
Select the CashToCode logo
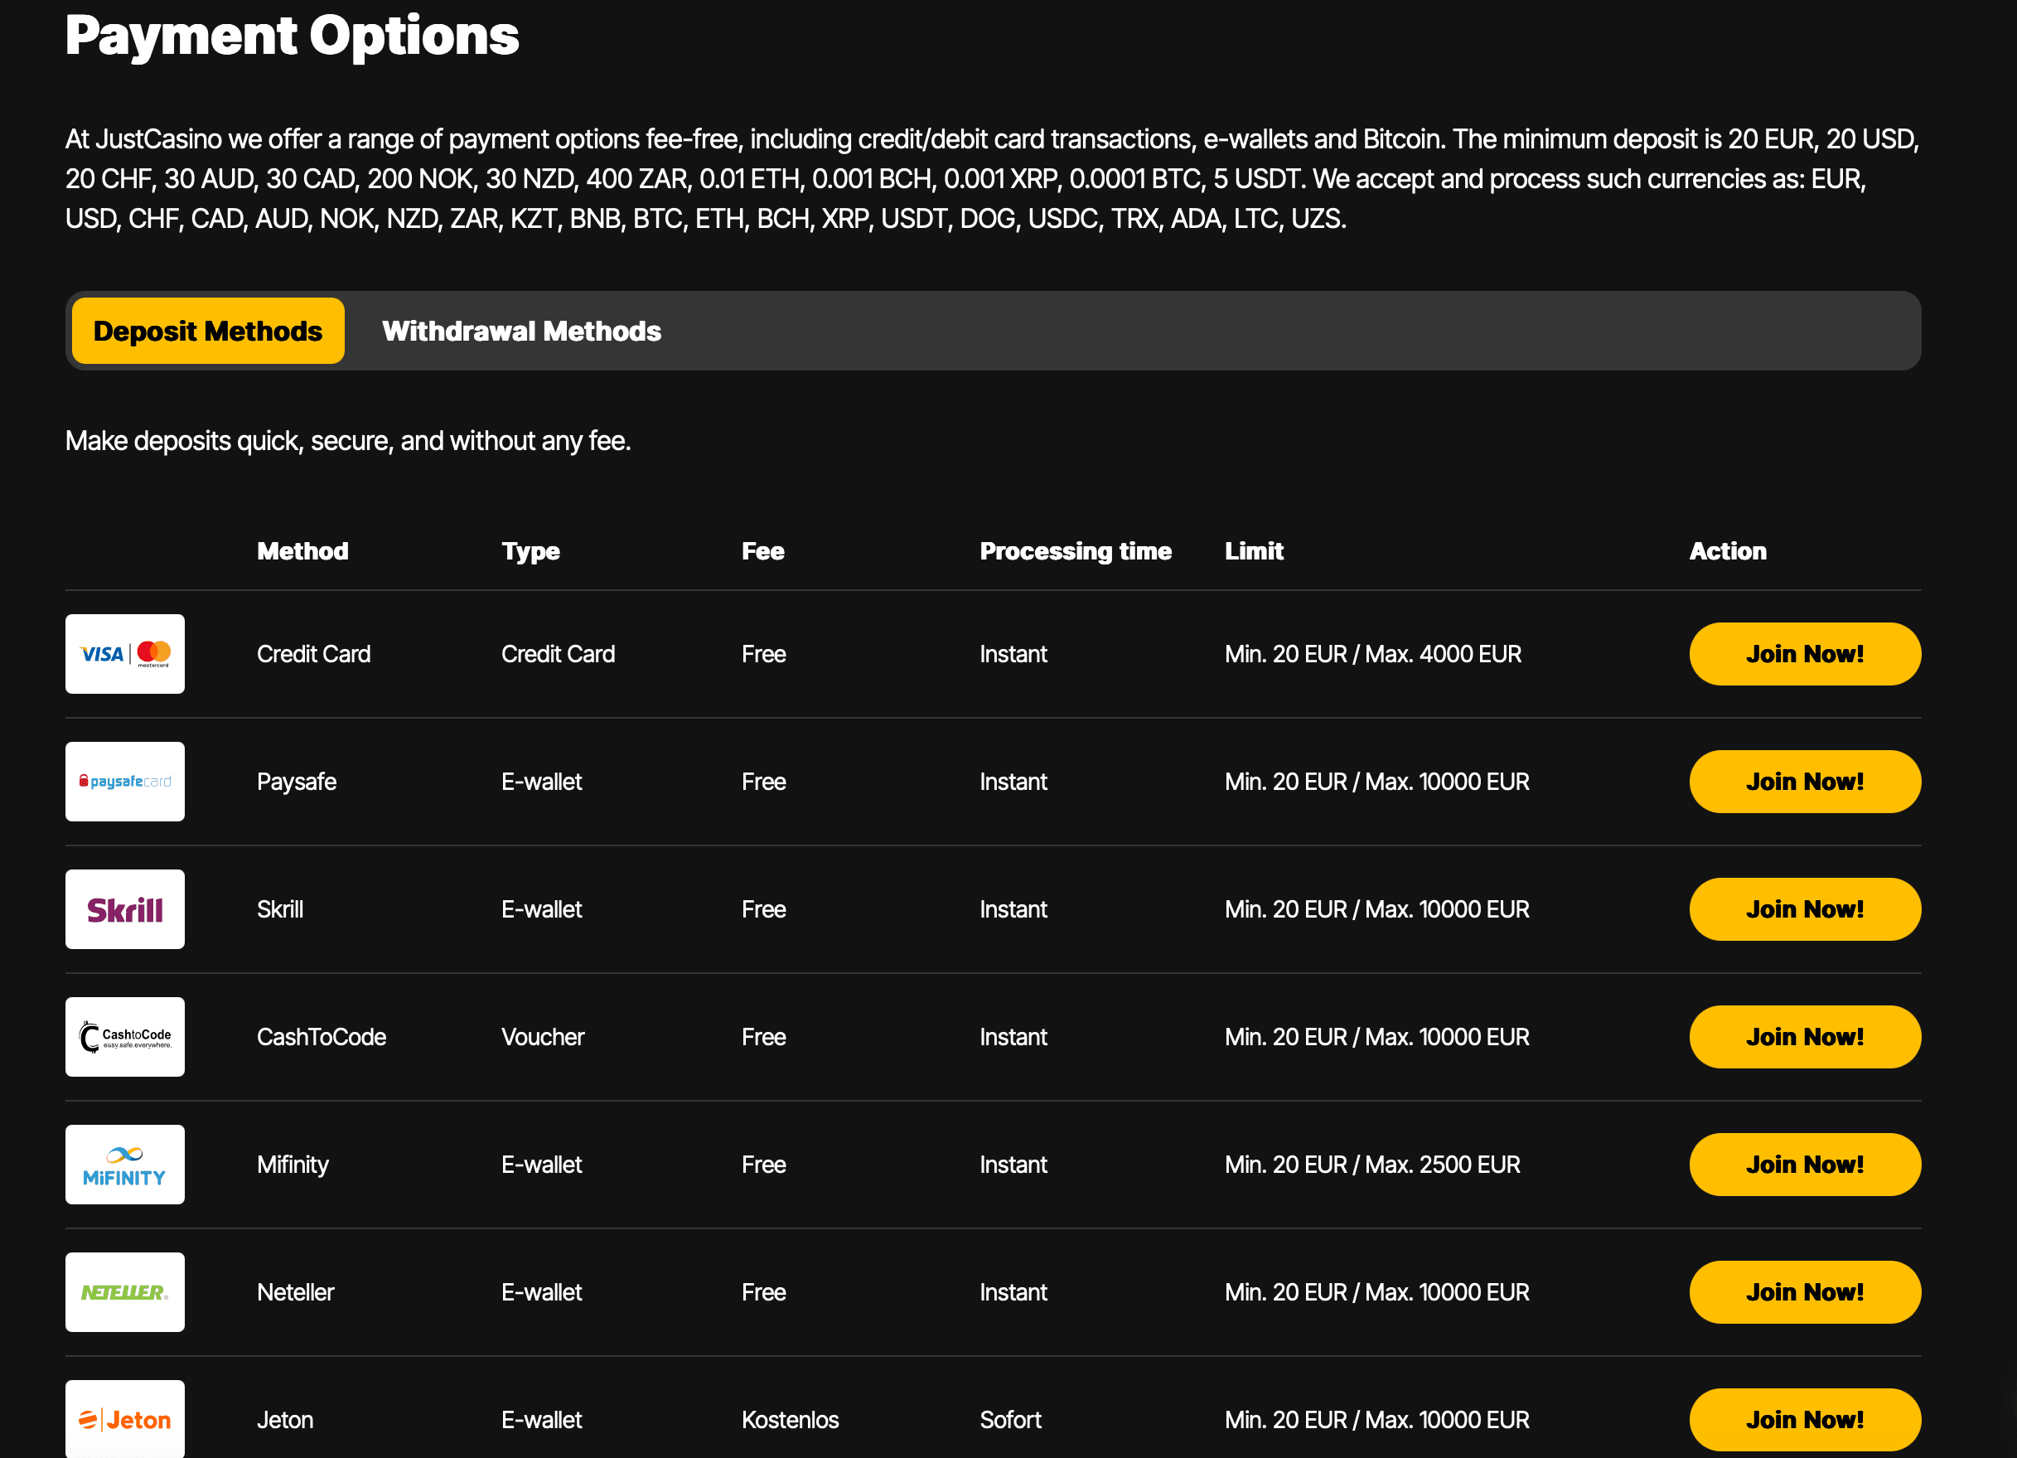(x=124, y=1036)
